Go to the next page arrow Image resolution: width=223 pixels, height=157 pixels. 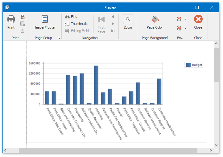tap(113, 24)
